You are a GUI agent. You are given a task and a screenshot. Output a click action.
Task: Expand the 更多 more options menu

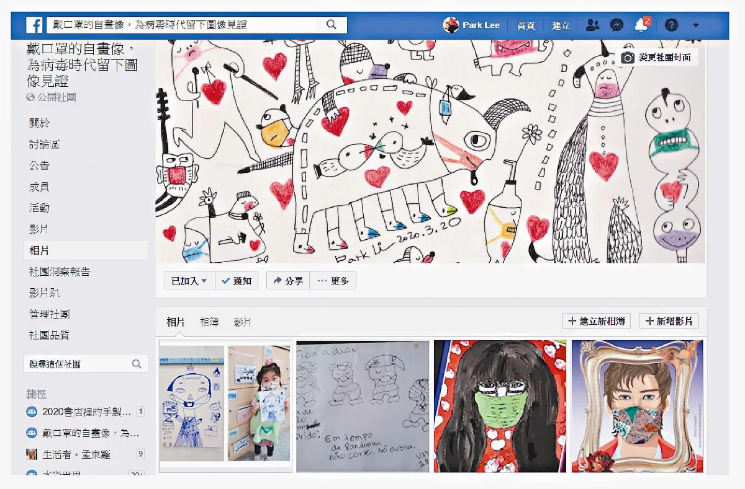333,281
